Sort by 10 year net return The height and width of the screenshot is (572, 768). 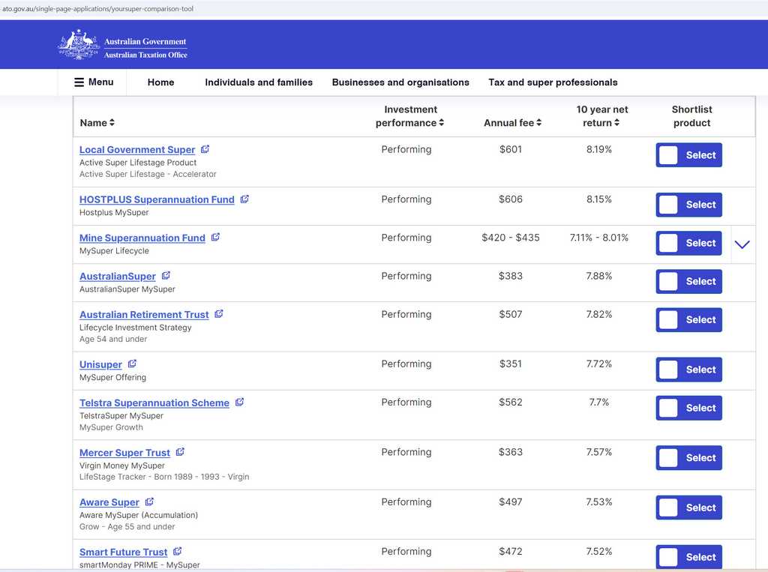tap(601, 116)
